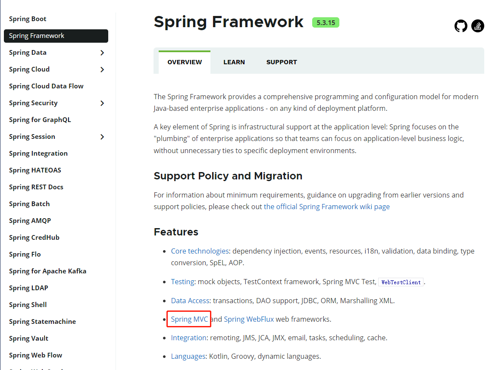Open Spring AMQP in sidebar
The height and width of the screenshot is (370, 492).
tap(30, 221)
